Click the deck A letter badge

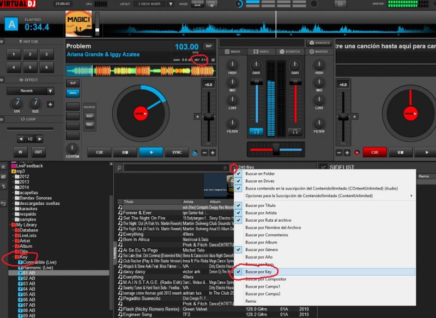click(11, 24)
